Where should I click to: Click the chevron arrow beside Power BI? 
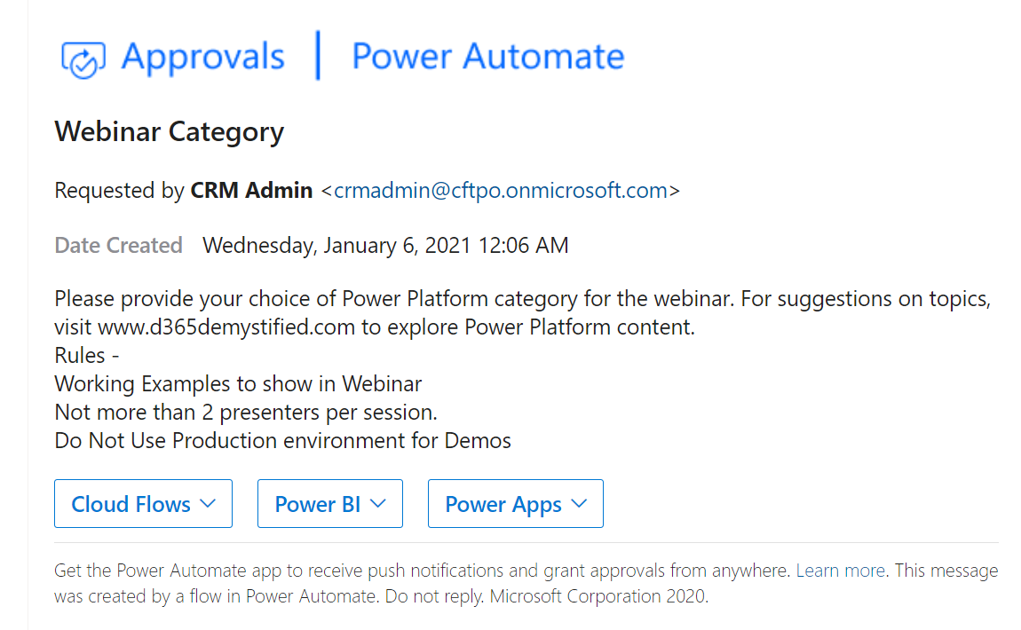377,504
